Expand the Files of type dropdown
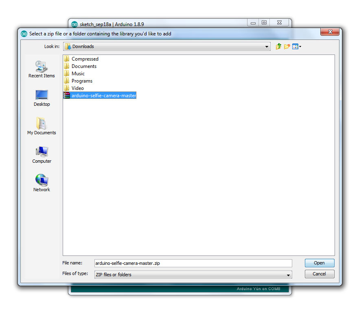Screen dimensions: 359x310 tap(288, 275)
